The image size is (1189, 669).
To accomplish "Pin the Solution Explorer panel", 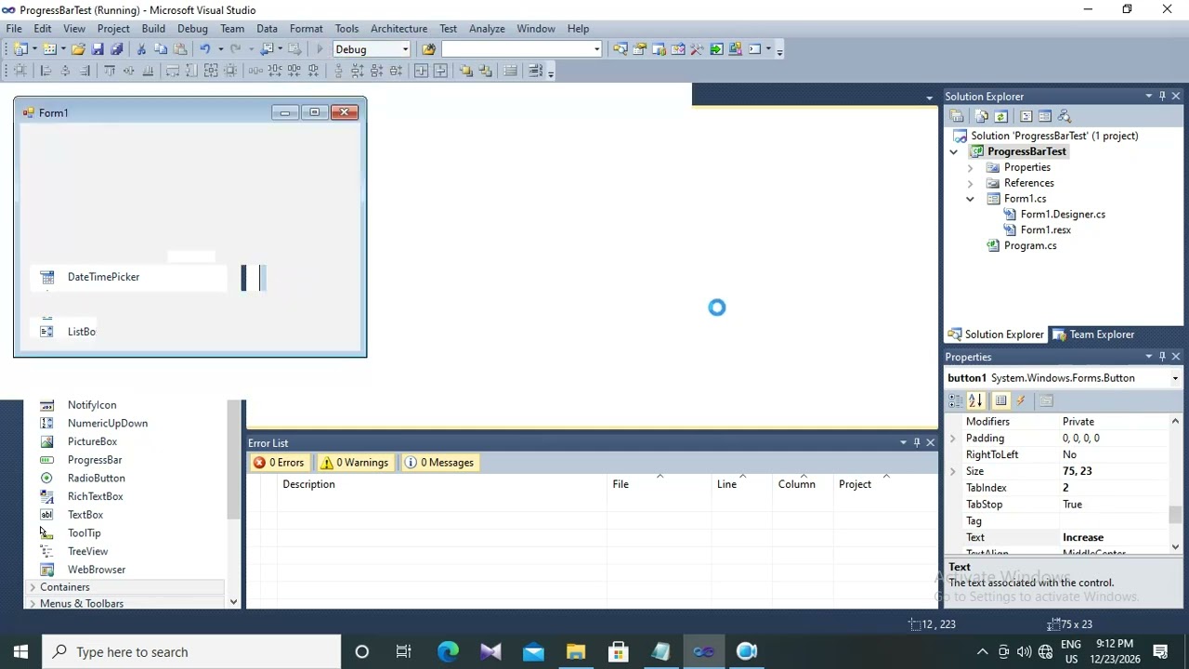I will coord(1162,96).
